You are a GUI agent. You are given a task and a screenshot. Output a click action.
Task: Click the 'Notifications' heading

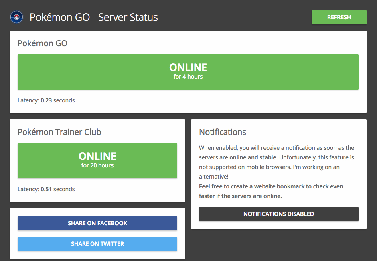click(223, 132)
